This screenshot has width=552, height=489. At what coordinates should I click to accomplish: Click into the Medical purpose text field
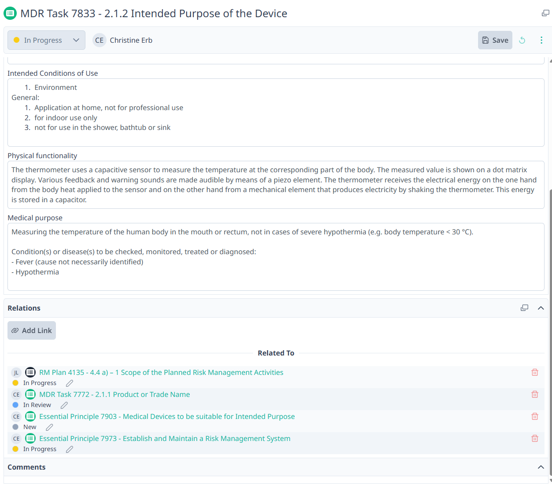276,257
